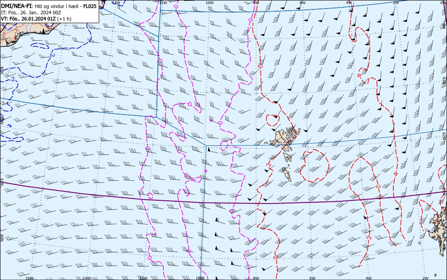
Task: Select the 'VT: Fös.. 26.01.2024 01Z (+1 h)' line
Action: (x=36, y=19)
